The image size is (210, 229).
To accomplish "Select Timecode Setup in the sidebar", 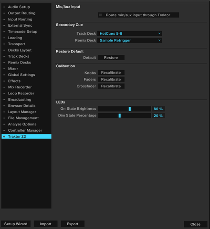I will (23, 31).
